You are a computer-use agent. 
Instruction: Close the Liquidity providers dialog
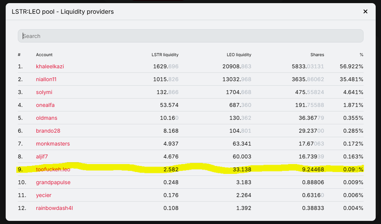point(365,11)
